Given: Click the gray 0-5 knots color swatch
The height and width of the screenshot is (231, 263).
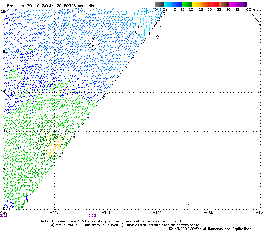Looking at the screenshot, I should tap(159, 4).
